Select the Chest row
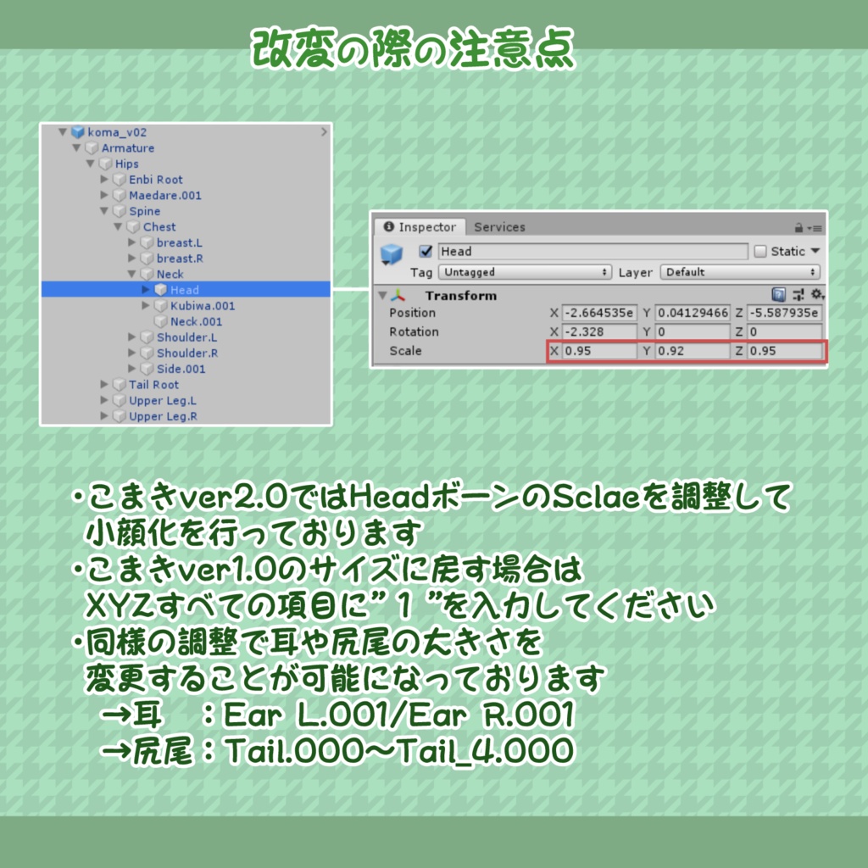This screenshot has height=868, width=868. coord(186,226)
